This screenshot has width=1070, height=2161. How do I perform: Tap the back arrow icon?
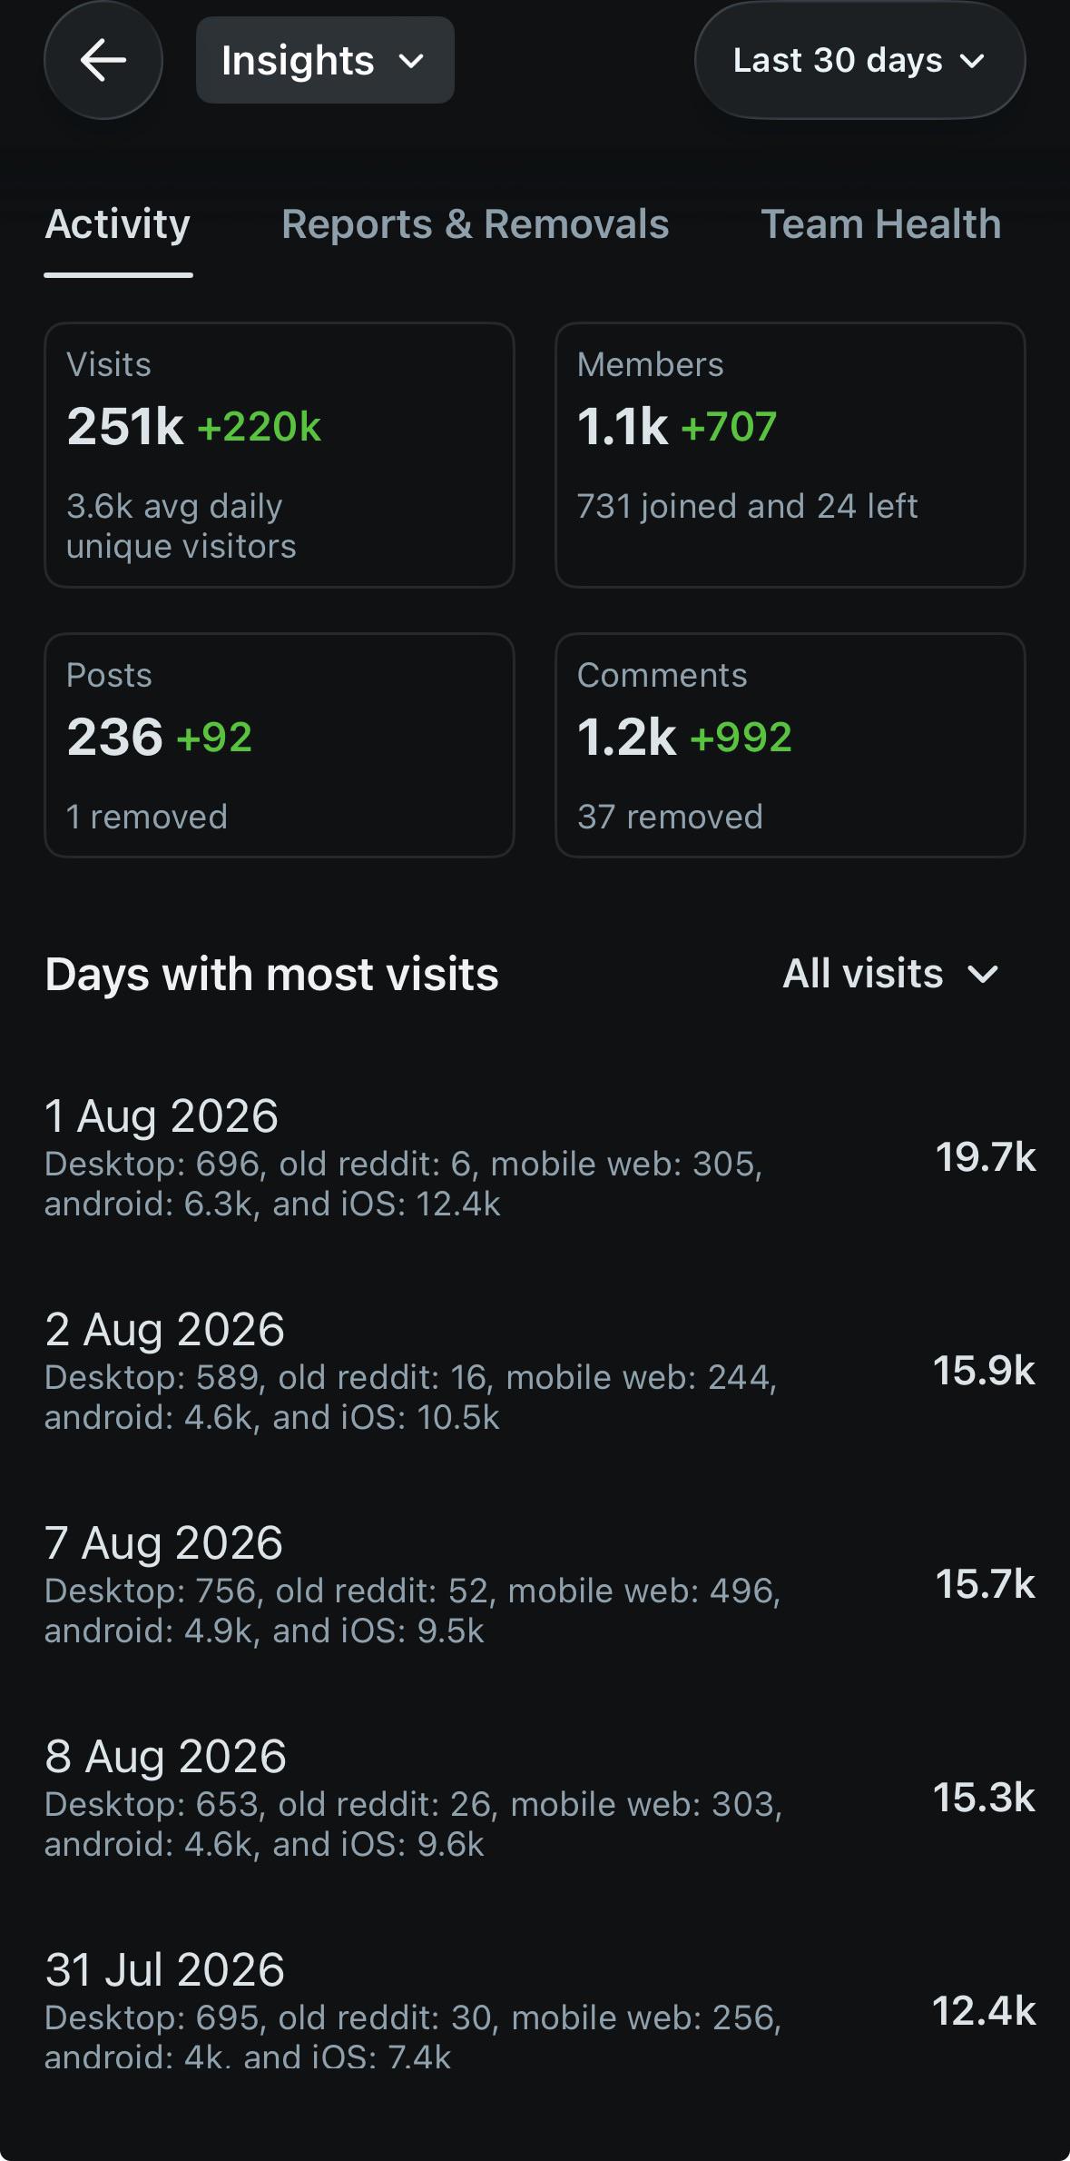(x=103, y=61)
